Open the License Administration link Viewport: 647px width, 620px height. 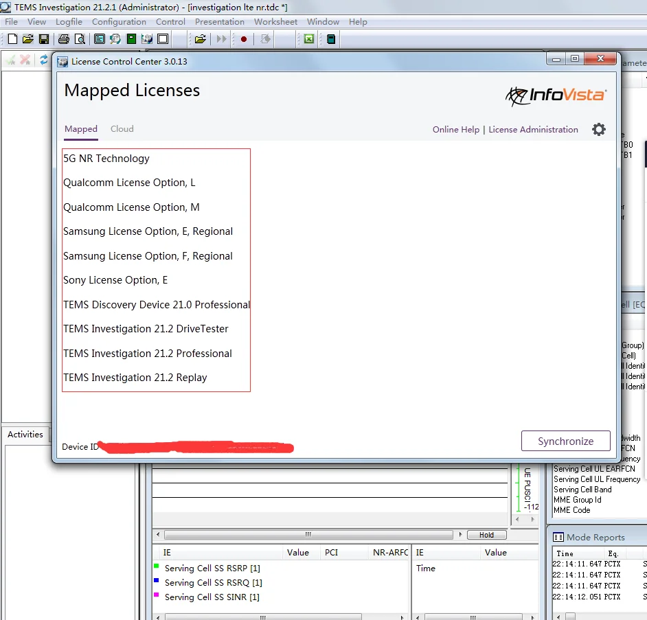click(x=533, y=130)
